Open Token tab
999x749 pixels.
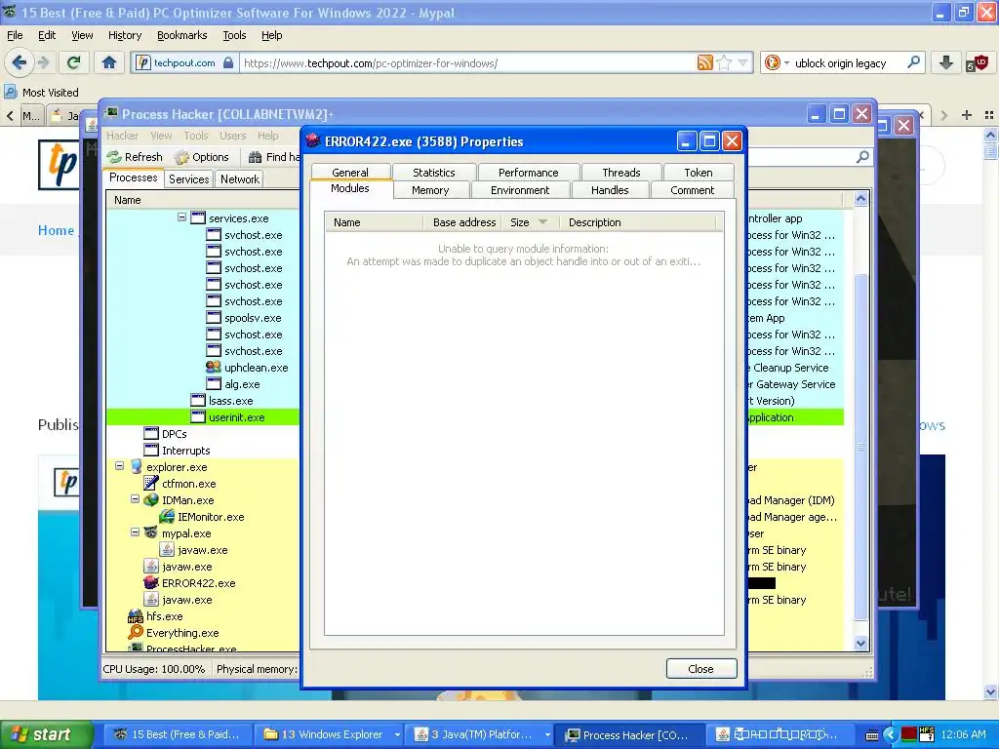699,172
